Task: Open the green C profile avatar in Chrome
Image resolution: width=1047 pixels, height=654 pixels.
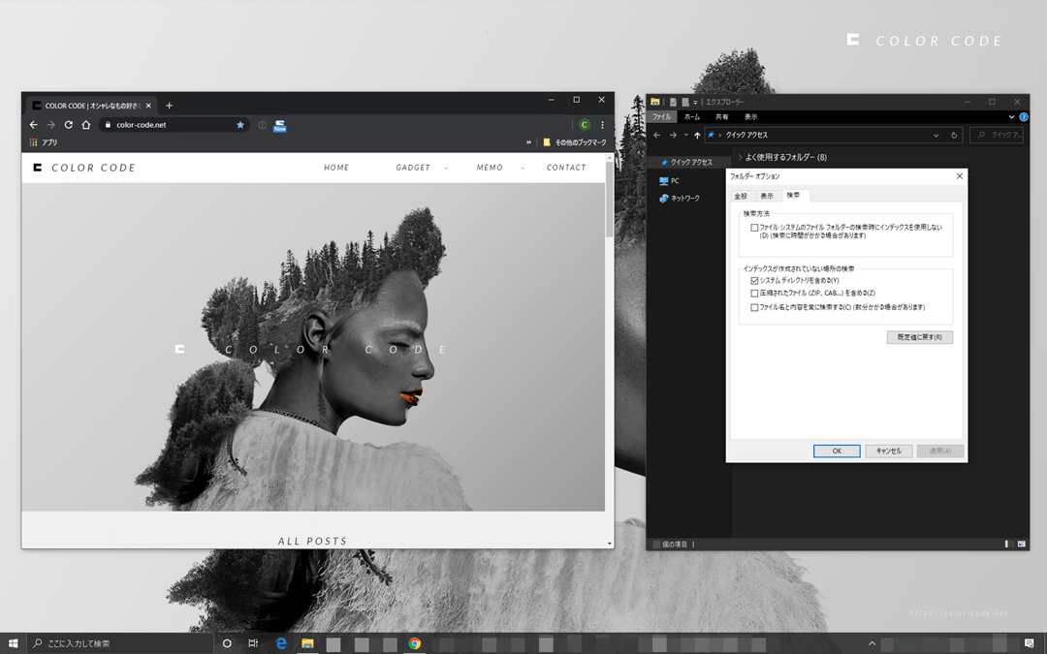Action: pos(585,125)
